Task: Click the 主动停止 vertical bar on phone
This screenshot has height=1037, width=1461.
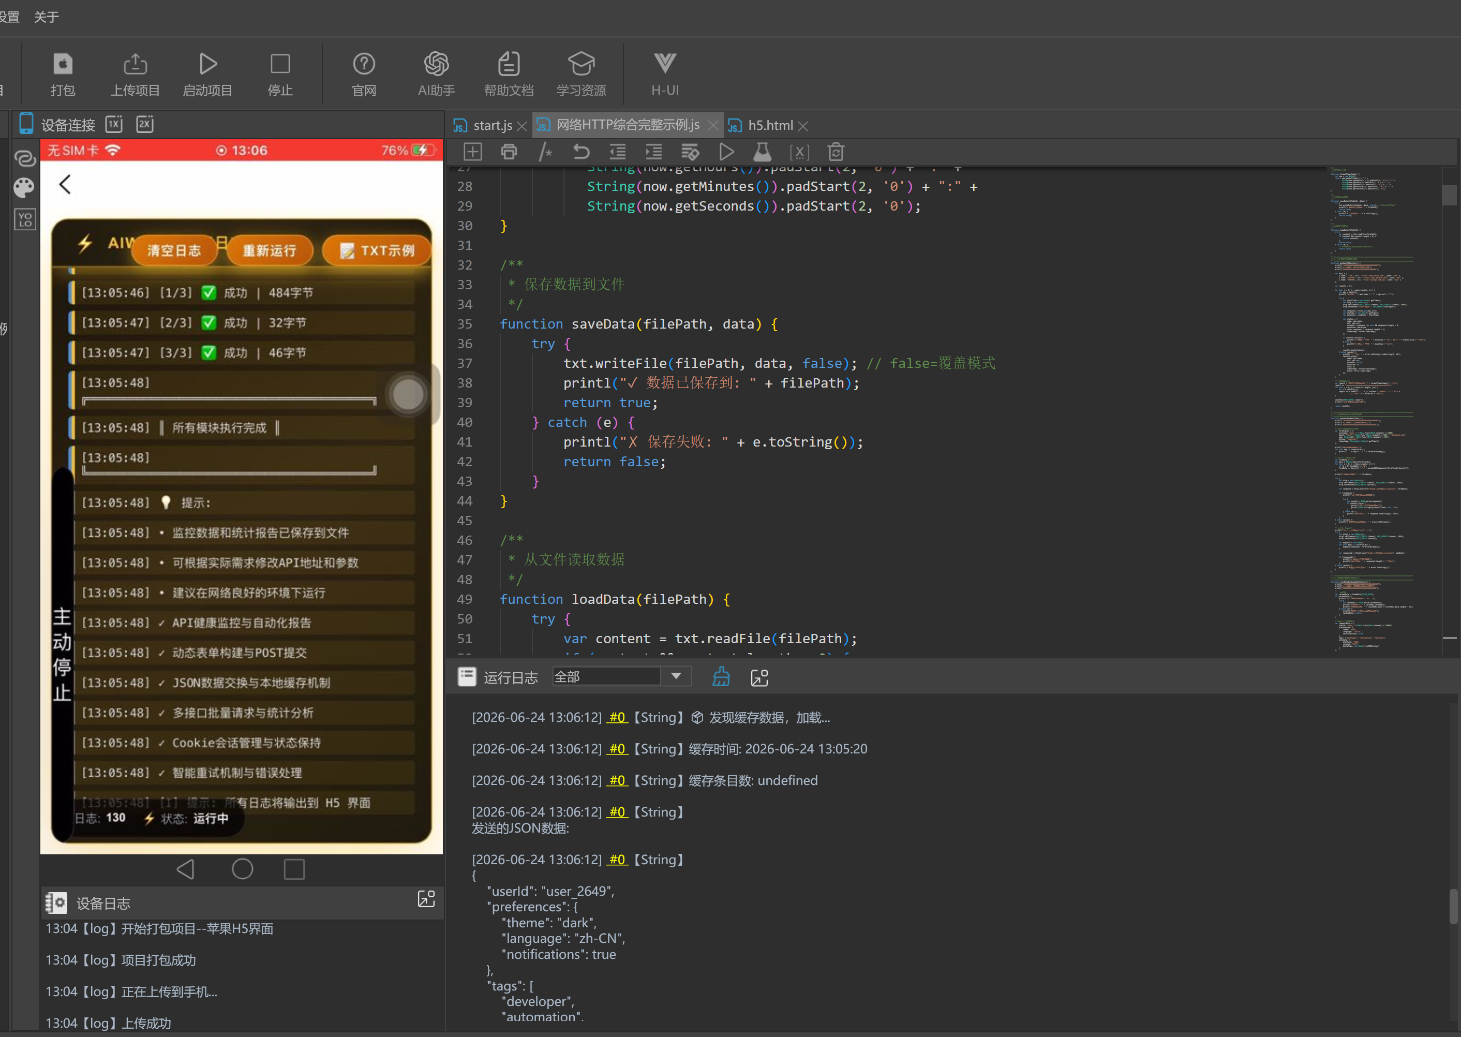Action: (62, 655)
